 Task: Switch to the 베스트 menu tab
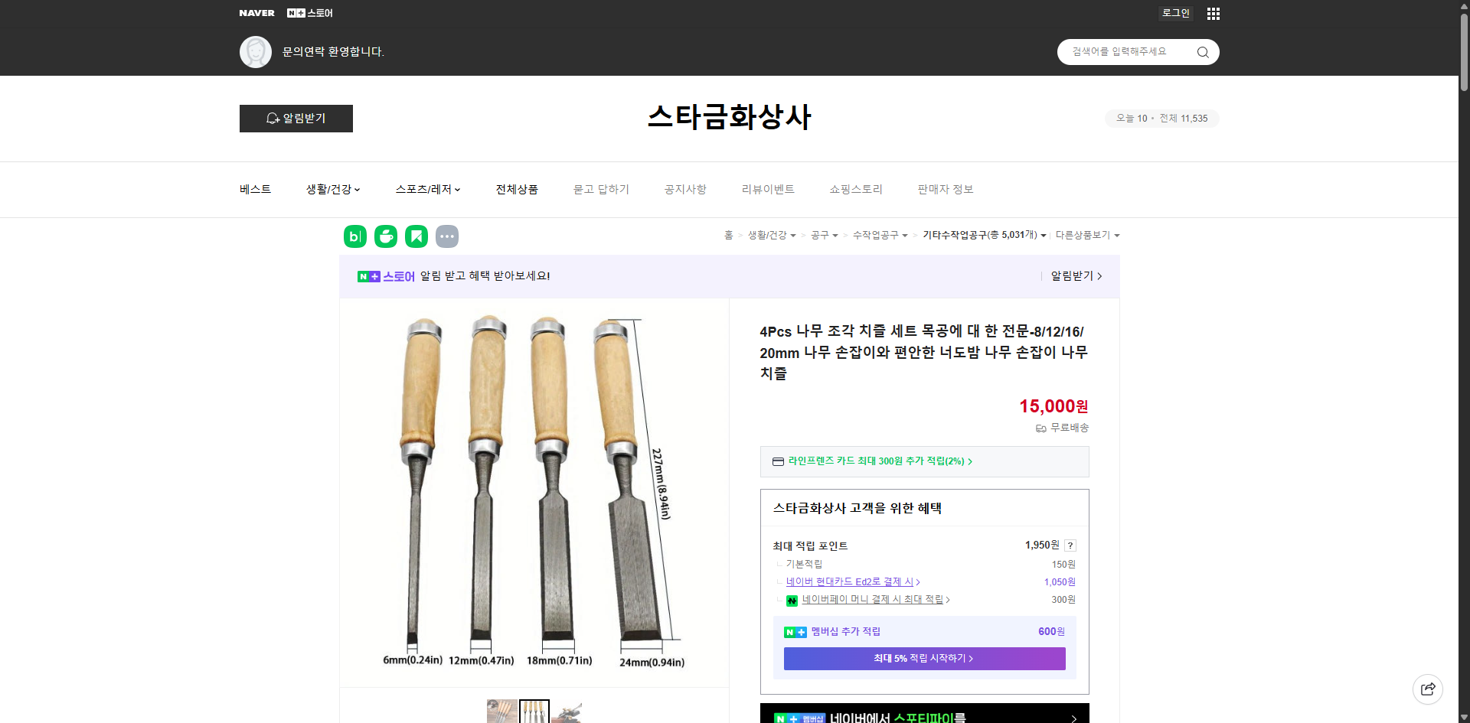(x=253, y=189)
